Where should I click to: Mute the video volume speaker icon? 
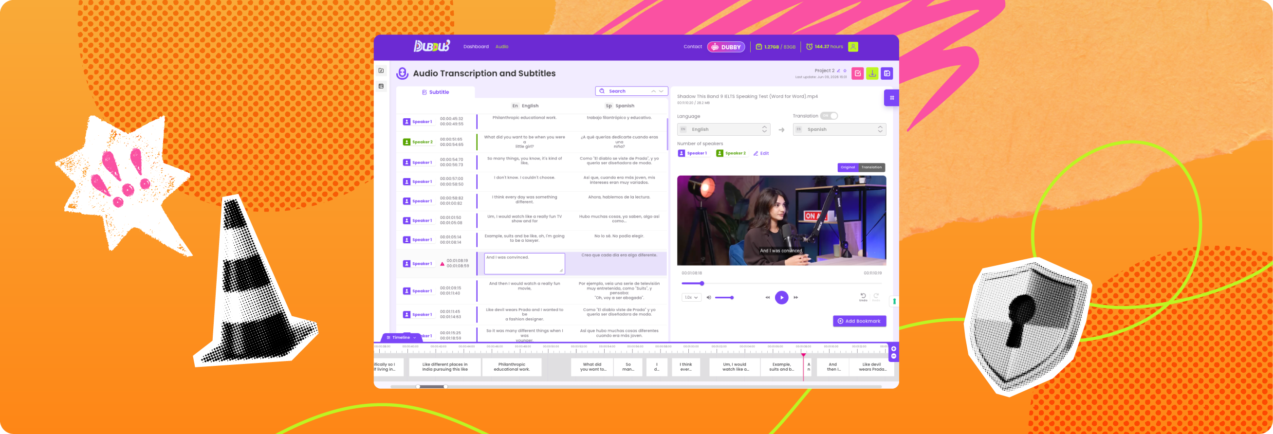coord(709,297)
